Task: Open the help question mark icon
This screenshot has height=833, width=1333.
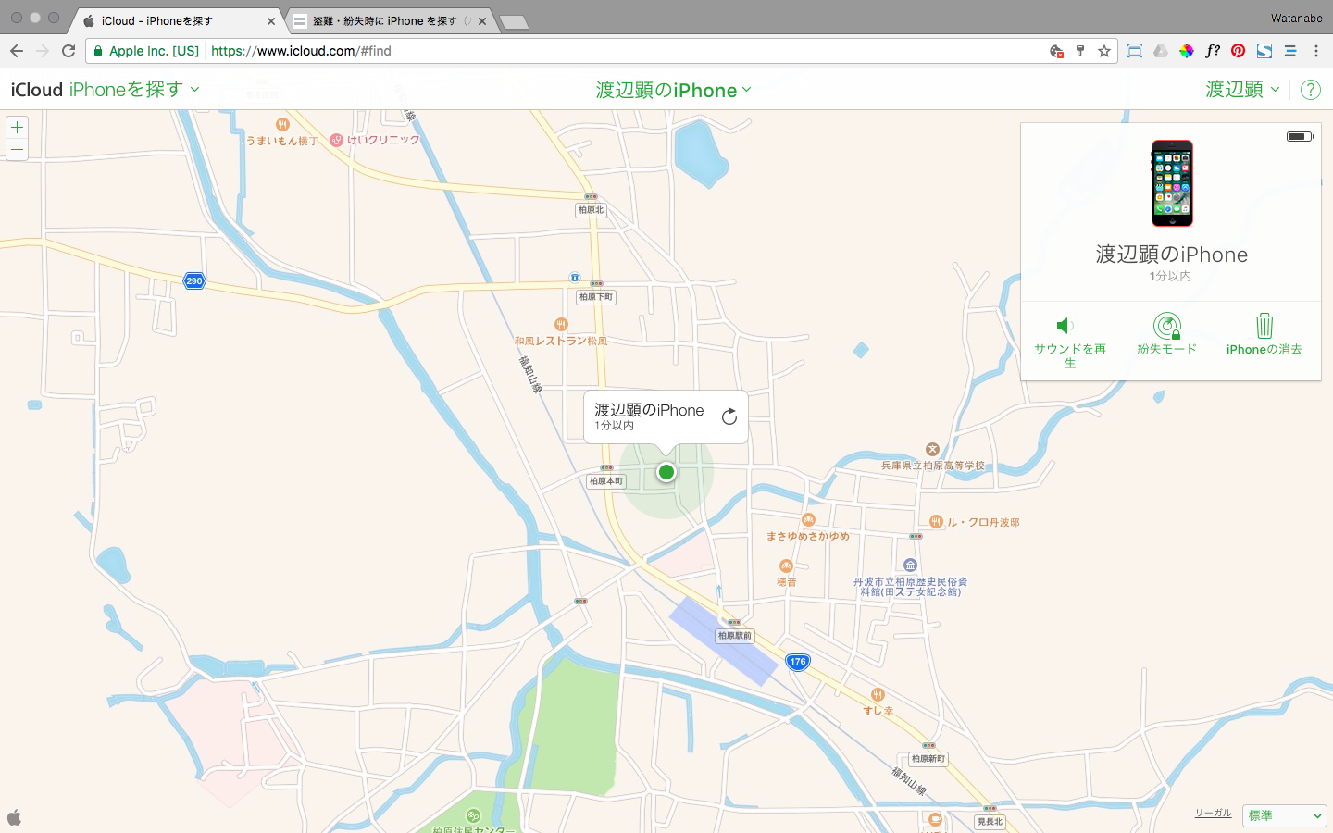Action: (1311, 90)
